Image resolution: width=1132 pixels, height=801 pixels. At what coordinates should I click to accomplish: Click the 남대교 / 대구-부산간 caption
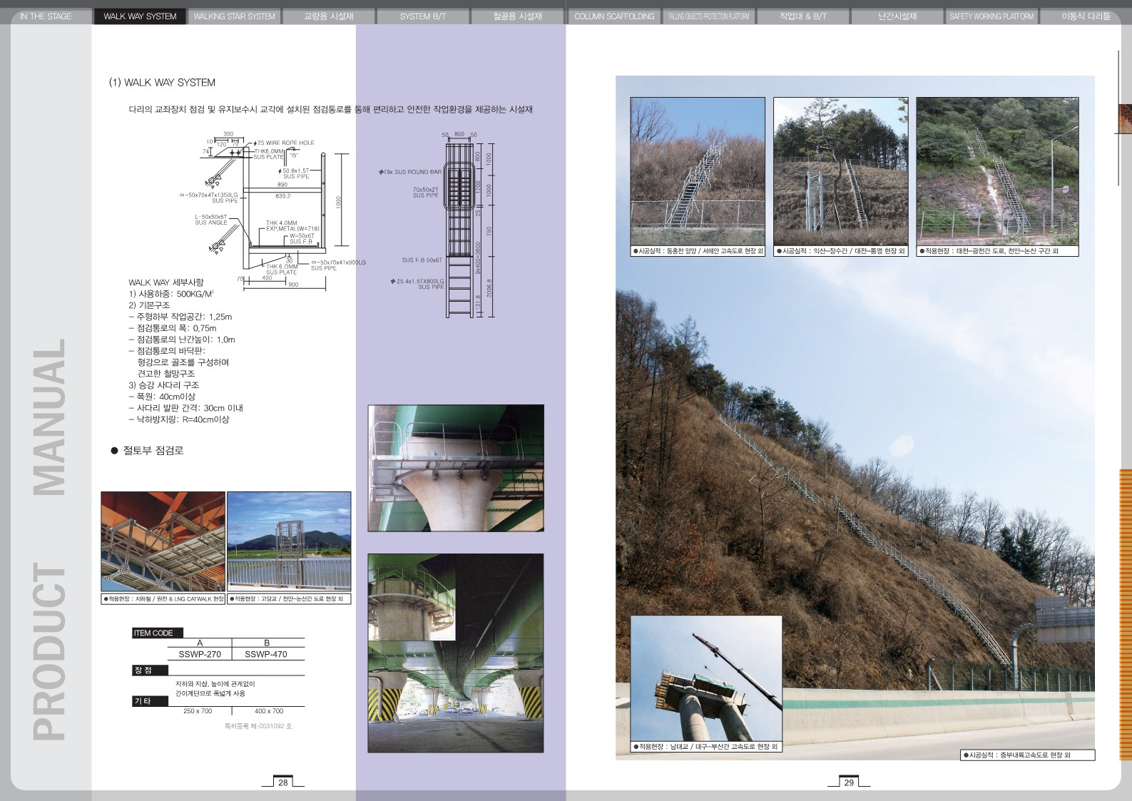(706, 747)
